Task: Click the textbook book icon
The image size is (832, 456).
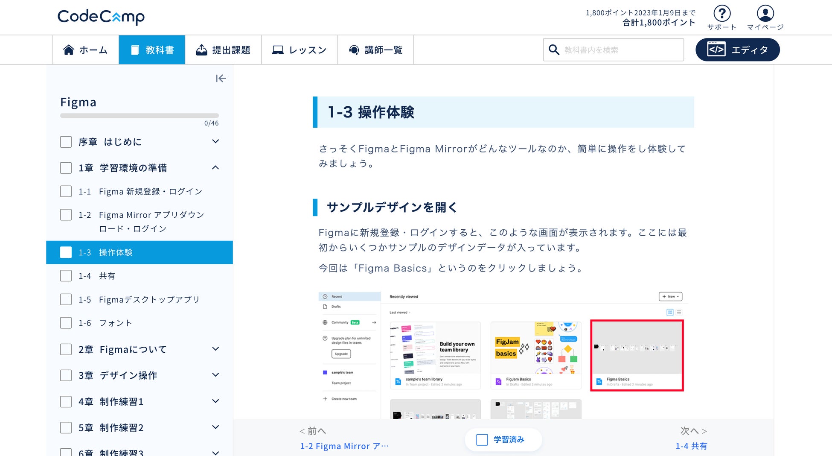Action: click(135, 50)
